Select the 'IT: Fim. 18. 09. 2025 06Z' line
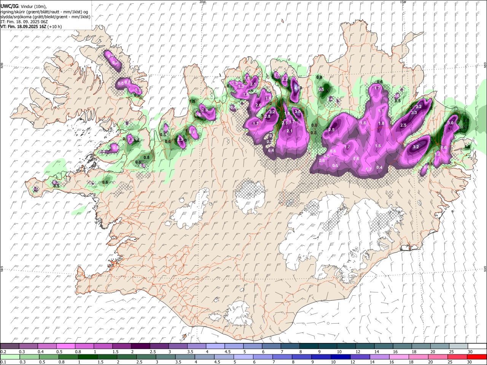 pos(24,22)
